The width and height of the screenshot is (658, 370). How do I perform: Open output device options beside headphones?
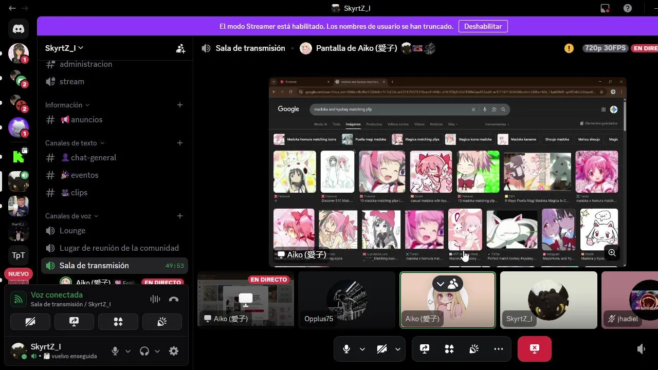click(x=157, y=351)
